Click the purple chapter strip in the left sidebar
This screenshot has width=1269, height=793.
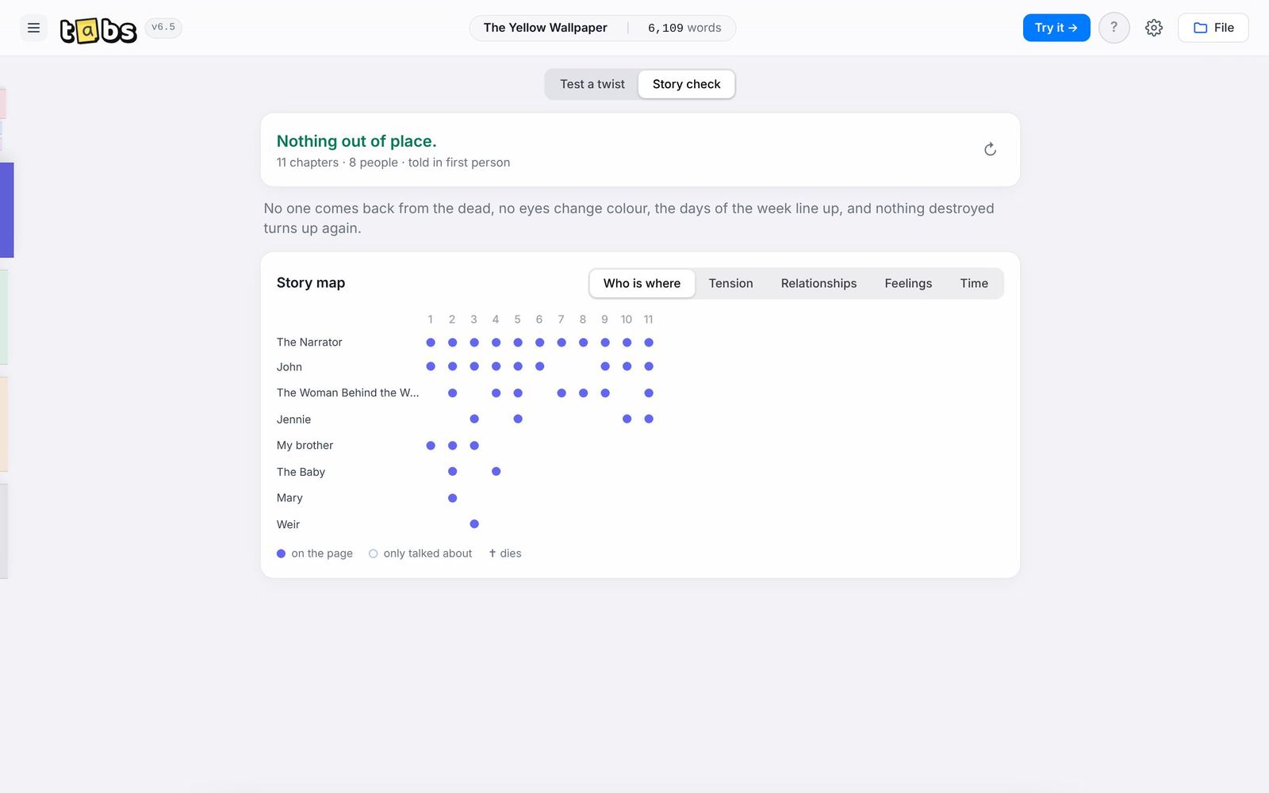pyautogui.click(x=7, y=210)
